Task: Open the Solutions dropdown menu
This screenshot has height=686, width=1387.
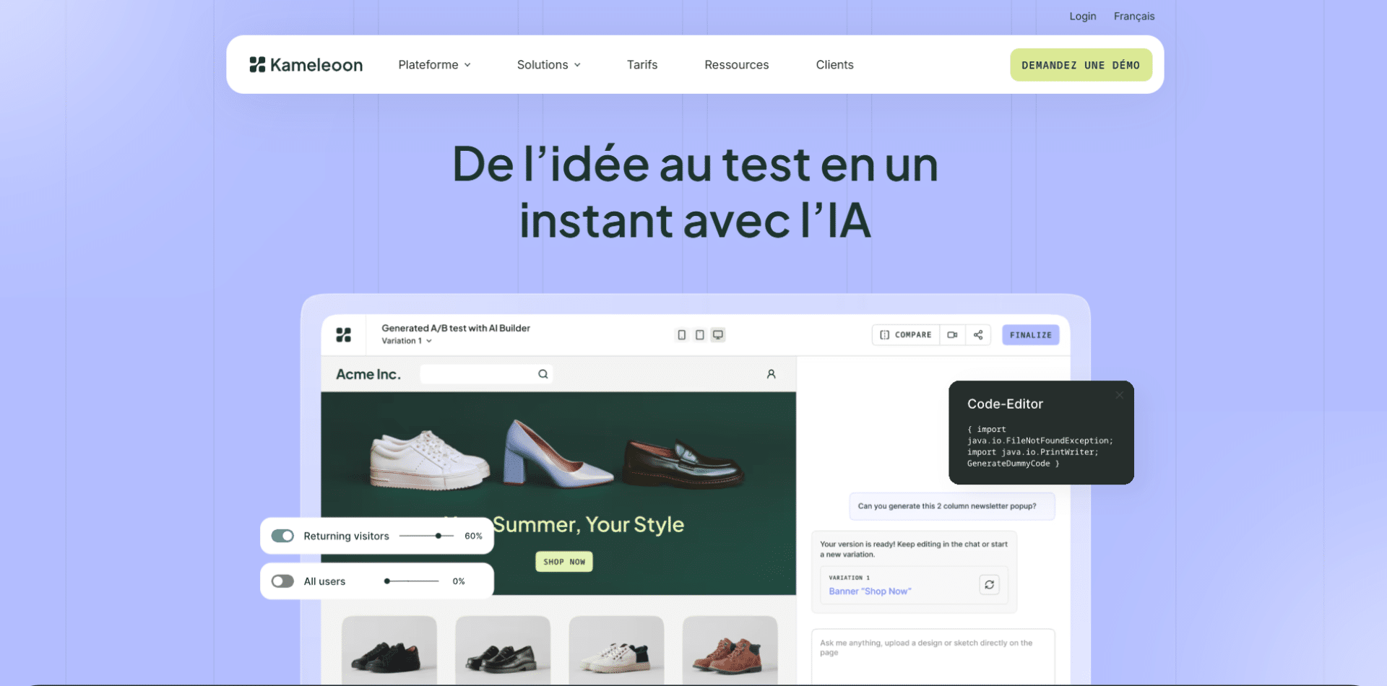Action: 548,65
